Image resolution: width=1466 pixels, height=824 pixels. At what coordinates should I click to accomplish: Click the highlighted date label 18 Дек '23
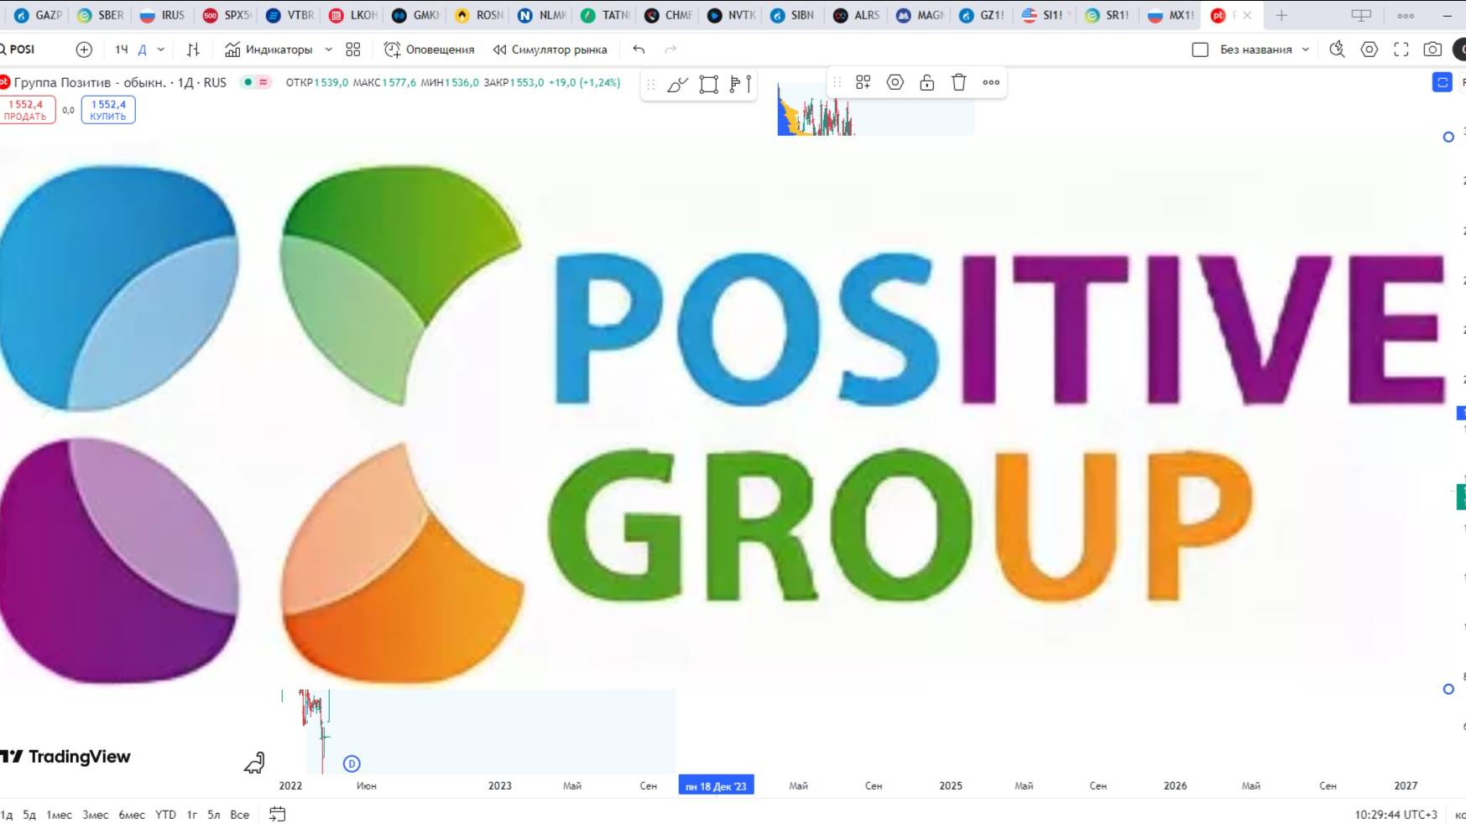pyautogui.click(x=717, y=785)
